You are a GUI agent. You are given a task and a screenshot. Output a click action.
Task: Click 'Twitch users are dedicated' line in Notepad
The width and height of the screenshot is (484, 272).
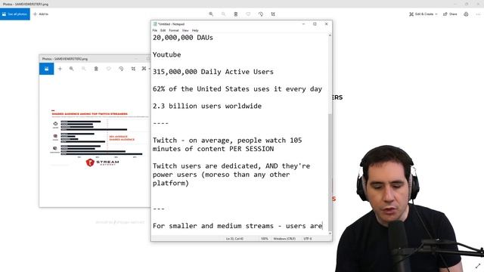[231, 166]
